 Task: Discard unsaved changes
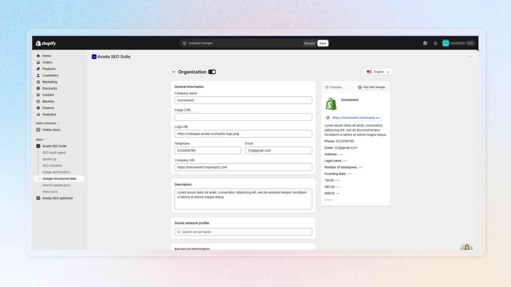coord(309,43)
